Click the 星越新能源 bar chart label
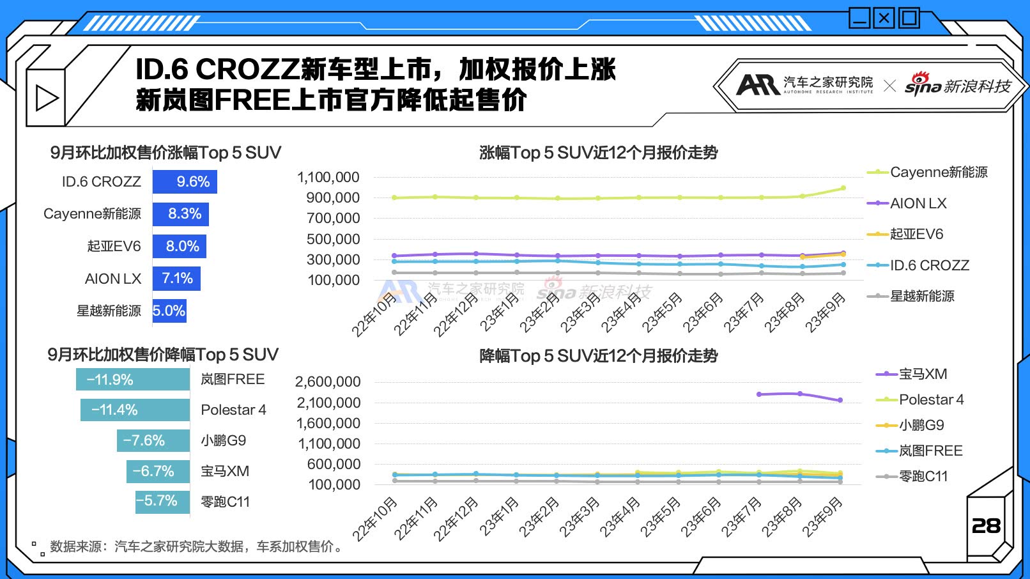Screen dimensions: 1030x579 click(x=109, y=311)
